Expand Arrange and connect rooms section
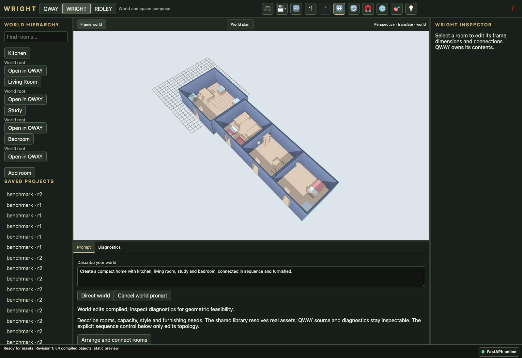 114,340
